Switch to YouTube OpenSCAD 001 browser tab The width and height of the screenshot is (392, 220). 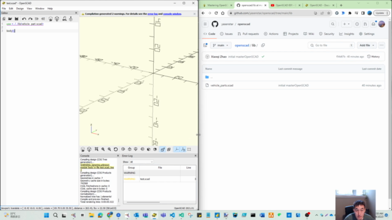pyautogui.click(x=285, y=5)
